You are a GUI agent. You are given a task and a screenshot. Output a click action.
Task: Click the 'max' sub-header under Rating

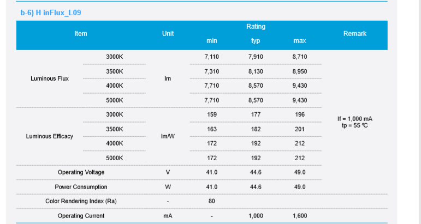300,41
